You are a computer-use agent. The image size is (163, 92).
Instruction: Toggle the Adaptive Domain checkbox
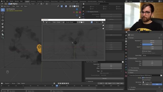coord(89,12)
